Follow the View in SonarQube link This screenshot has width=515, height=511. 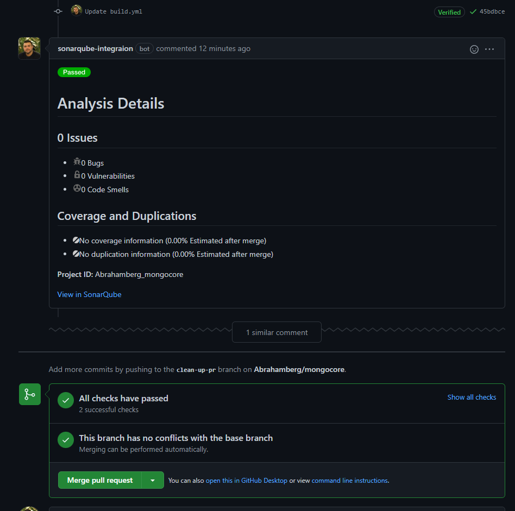click(x=89, y=294)
